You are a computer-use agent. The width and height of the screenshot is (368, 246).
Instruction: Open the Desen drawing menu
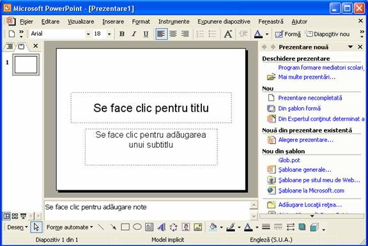(x=18, y=227)
